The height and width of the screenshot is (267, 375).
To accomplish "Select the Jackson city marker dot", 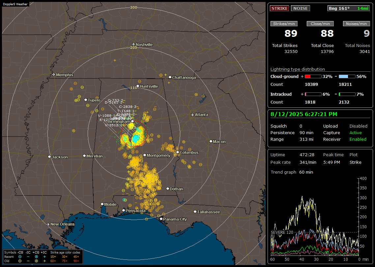I will (49, 157).
